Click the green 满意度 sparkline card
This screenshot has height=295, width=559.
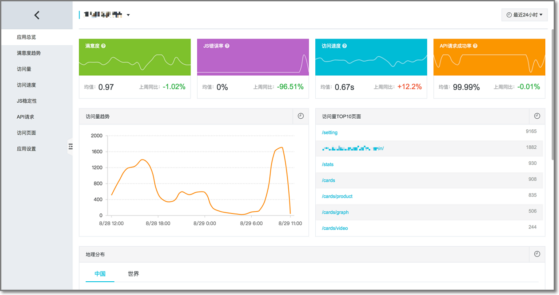[x=135, y=57]
